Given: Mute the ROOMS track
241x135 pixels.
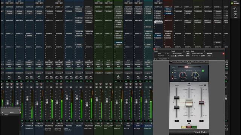Looking at the screenshot, I should point(71,87).
